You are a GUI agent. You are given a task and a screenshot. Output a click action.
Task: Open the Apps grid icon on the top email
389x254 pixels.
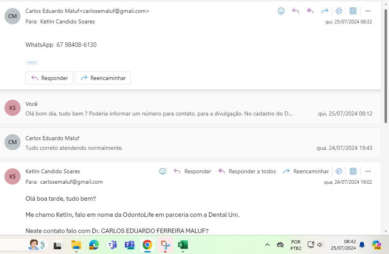coord(353,11)
